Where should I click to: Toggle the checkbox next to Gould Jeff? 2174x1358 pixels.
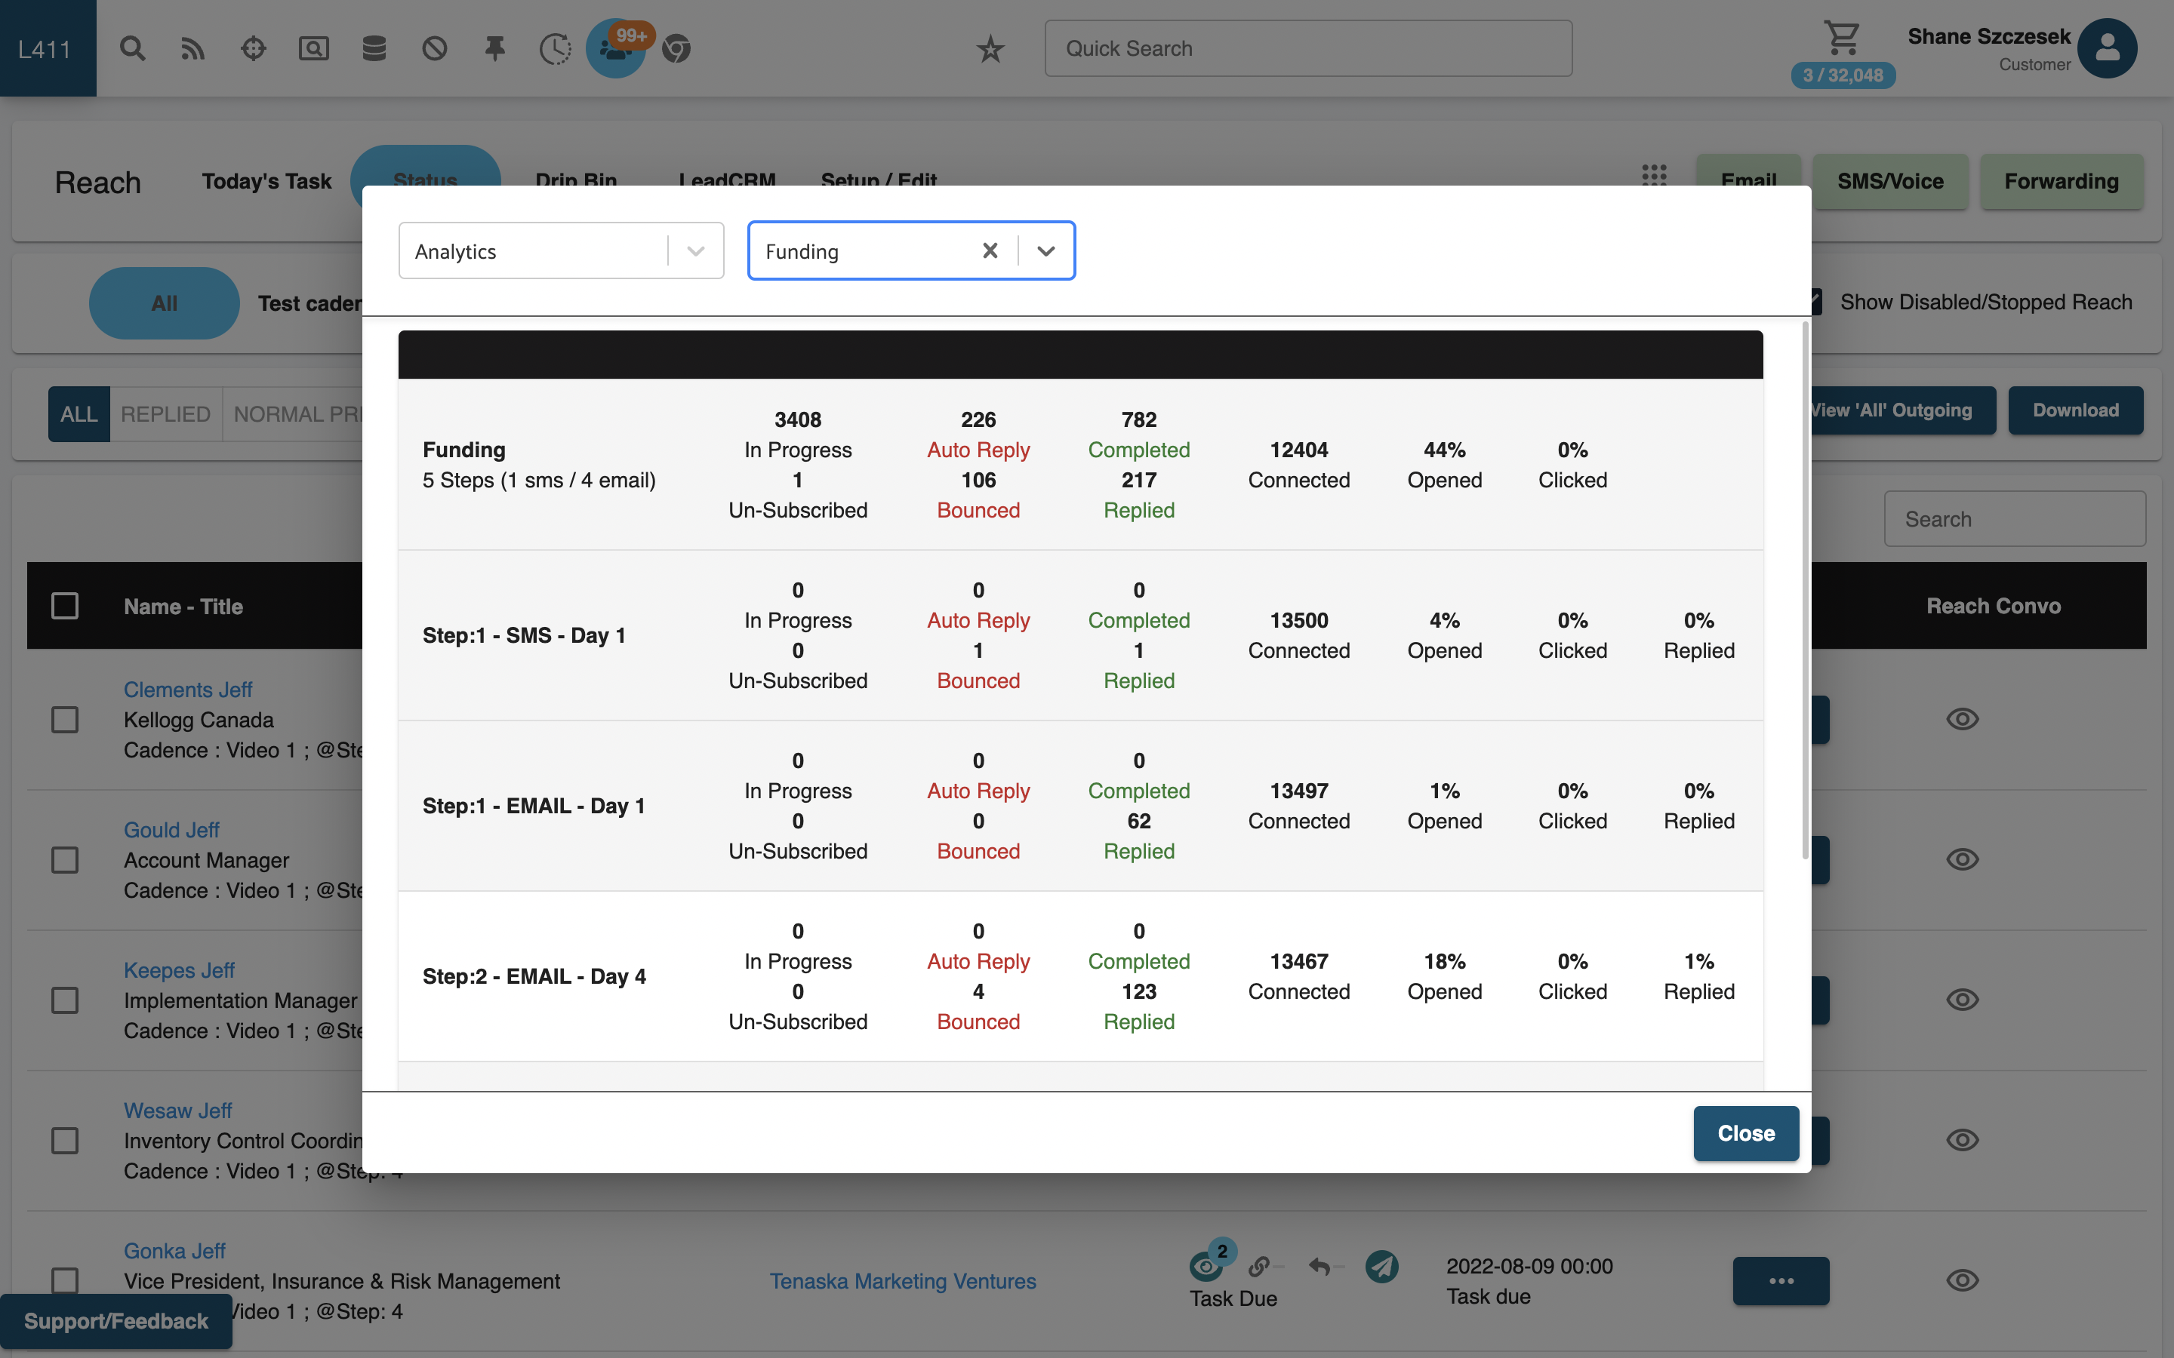(x=64, y=859)
